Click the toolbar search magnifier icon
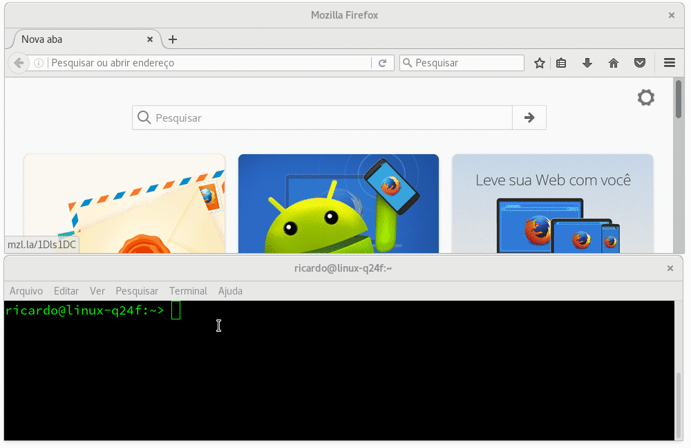This screenshot has height=448, width=691. [x=408, y=63]
